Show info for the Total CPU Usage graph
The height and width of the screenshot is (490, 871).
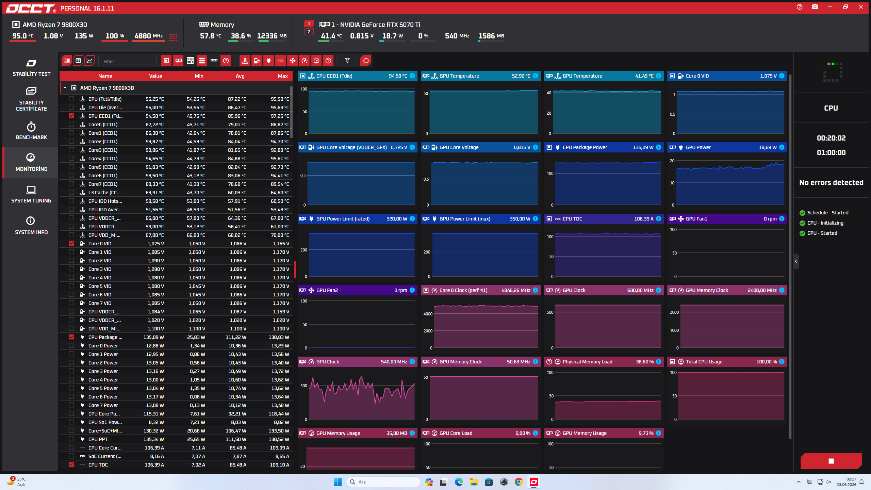point(782,362)
